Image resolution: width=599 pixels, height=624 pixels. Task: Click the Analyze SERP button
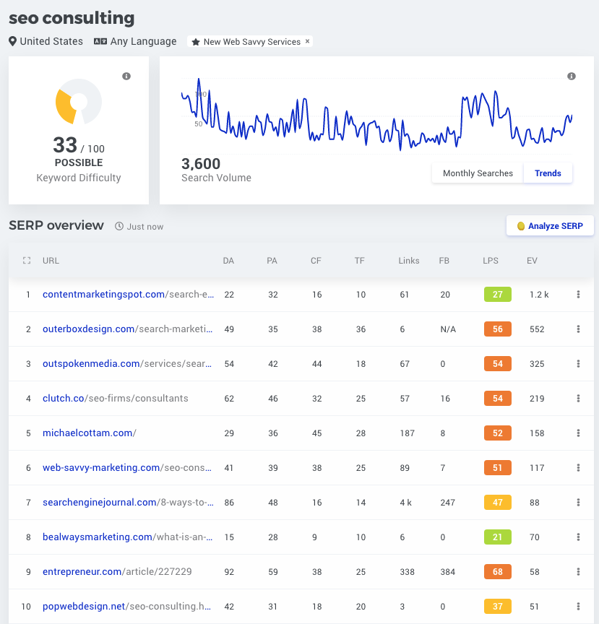(550, 225)
